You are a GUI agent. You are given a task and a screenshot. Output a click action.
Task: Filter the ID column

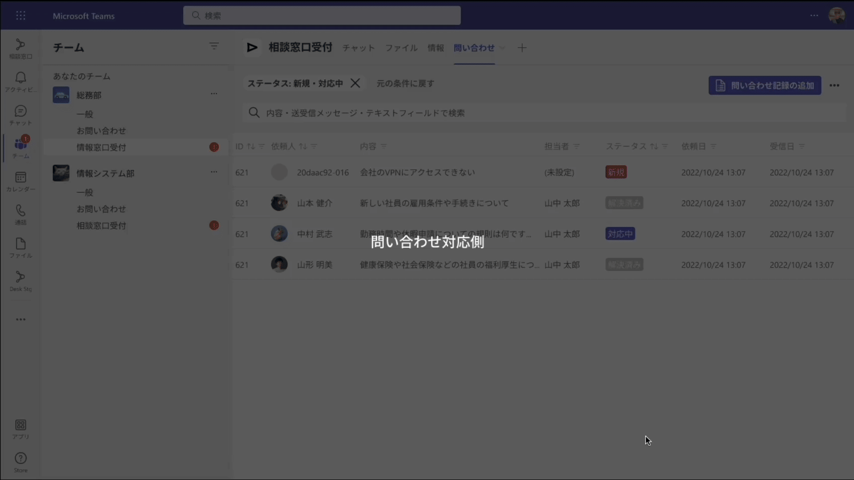262,146
